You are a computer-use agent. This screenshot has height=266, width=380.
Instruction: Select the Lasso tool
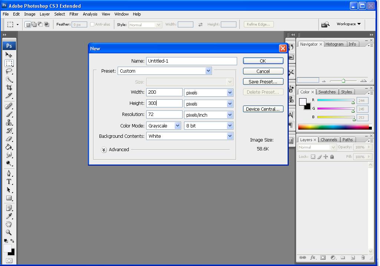tap(9, 71)
